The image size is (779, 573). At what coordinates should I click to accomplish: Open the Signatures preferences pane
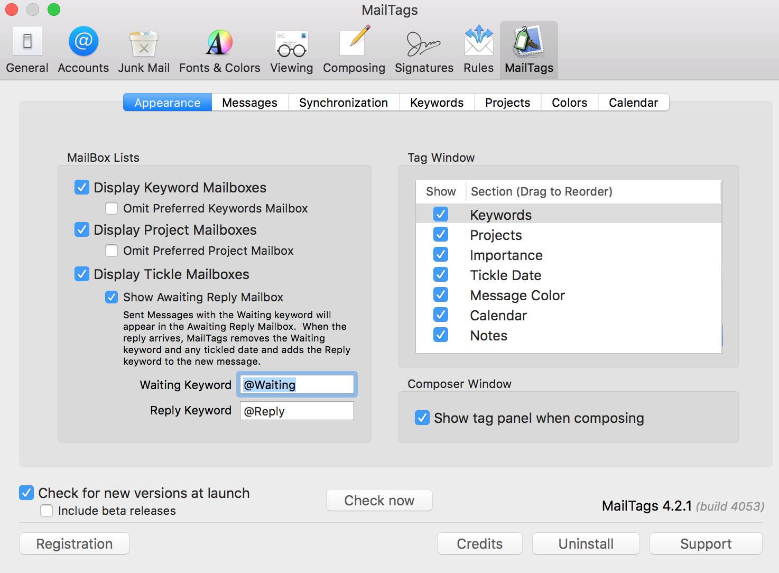424,51
